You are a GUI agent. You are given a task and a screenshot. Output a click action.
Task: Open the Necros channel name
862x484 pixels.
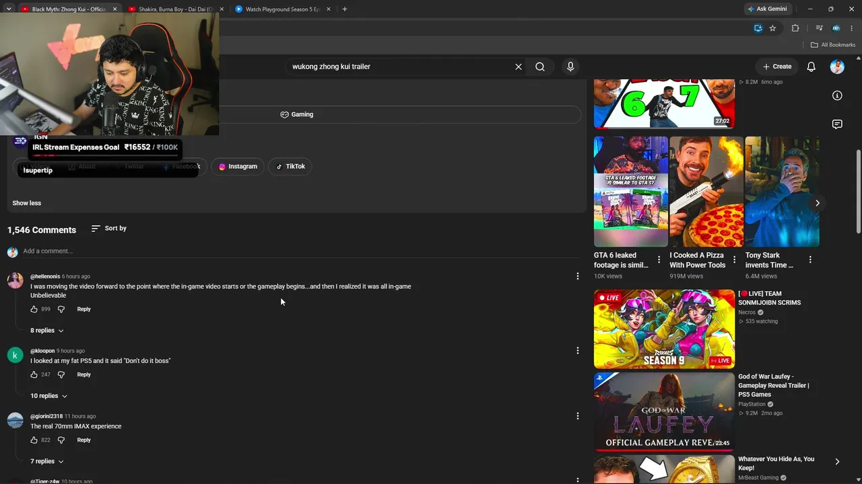pyautogui.click(x=747, y=313)
